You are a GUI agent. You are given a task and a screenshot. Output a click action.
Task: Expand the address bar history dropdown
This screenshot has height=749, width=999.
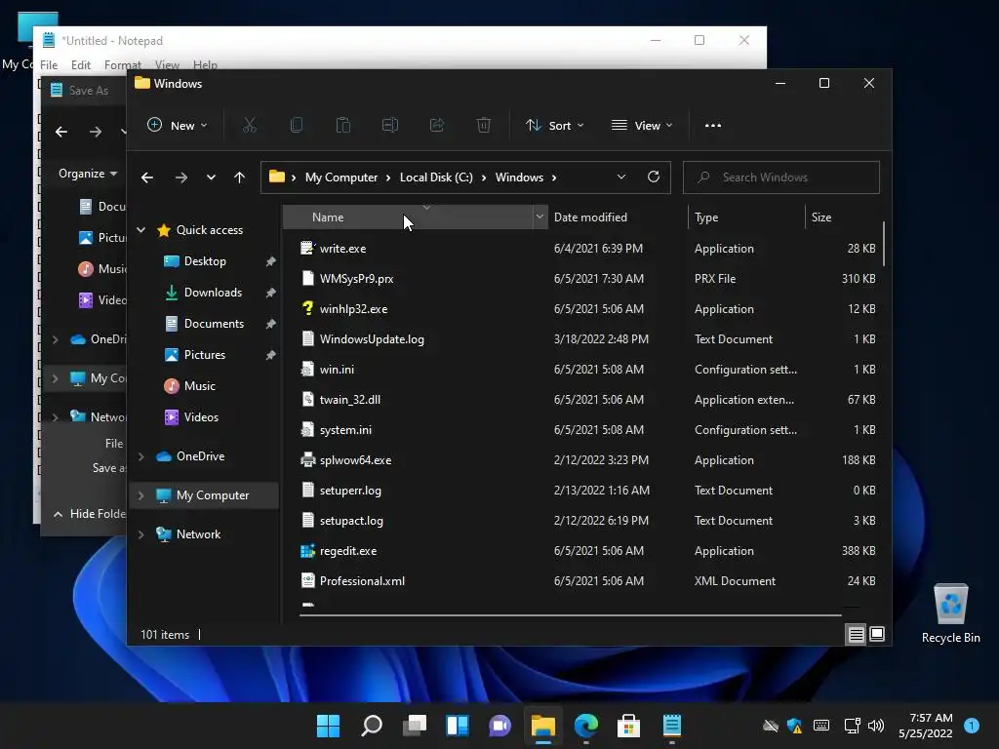621,177
